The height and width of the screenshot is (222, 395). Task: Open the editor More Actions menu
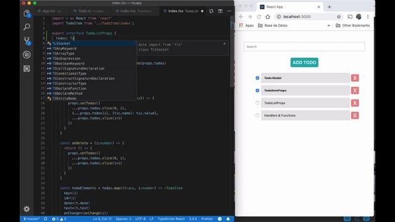point(229,11)
